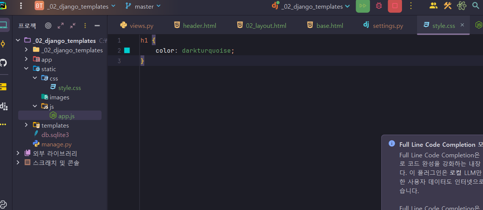Image resolution: width=483 pixels, height=210 pixels.
Task: Open the More Actions menu beside Stop
Action: pos(411,6)
